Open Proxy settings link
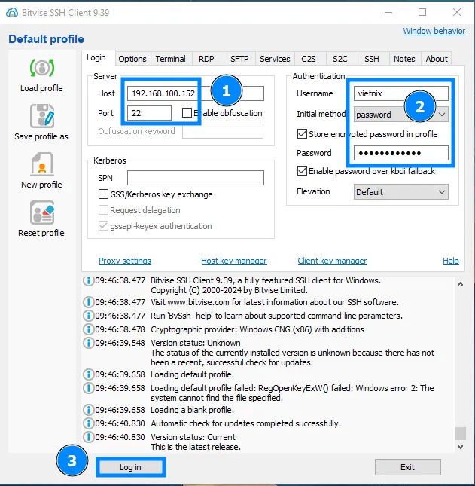The height and width of the screenshot is (486, 475). [x=125, y=261]
